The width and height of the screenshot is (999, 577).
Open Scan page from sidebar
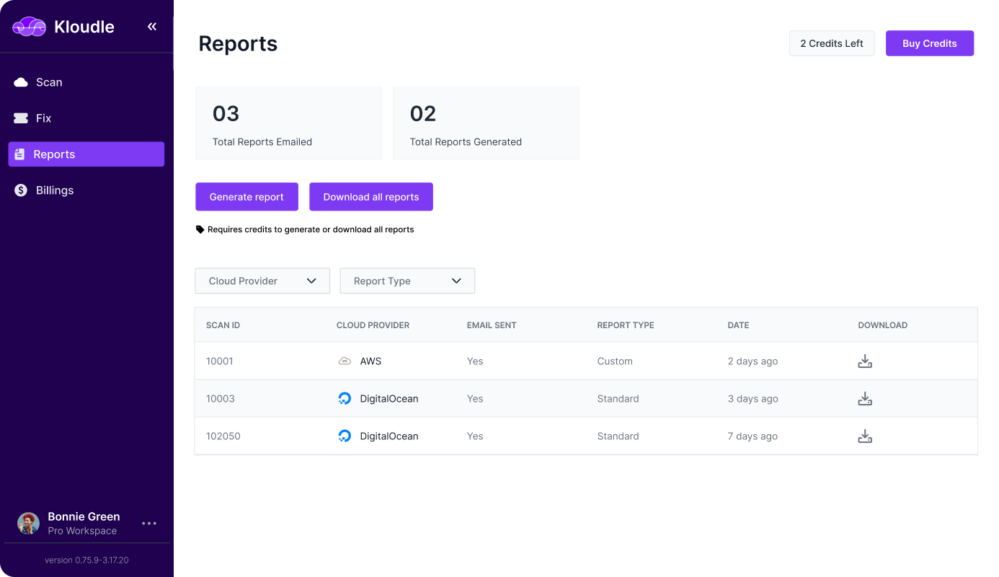49,82
